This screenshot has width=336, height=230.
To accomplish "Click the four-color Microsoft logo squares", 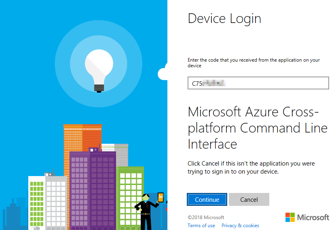I will pyautogui.click(x=290, y=218).
